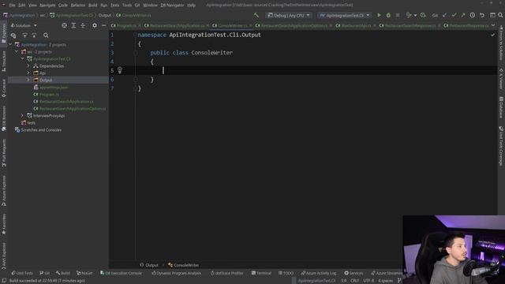Open Dynamic Program Analysis tool window

(176, 273)
